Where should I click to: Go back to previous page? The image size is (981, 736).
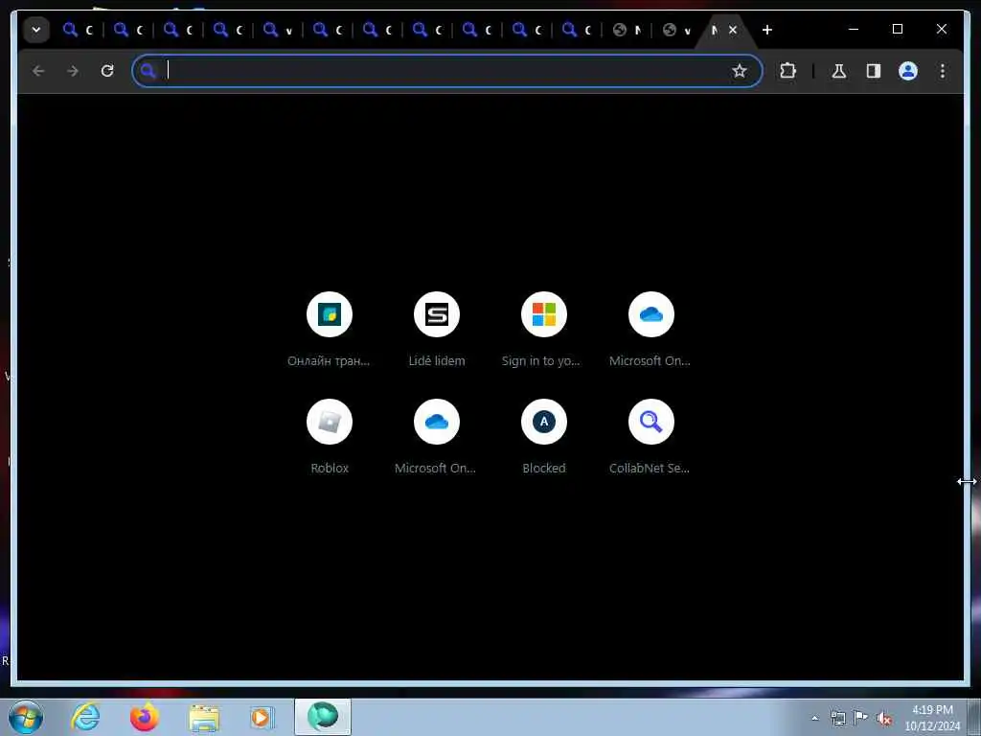(x=38, y=71)
